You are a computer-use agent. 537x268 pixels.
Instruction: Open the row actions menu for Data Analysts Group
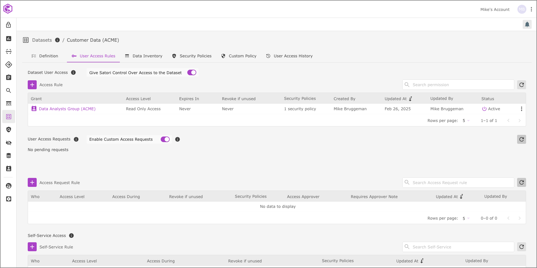(x=521, y=109)
